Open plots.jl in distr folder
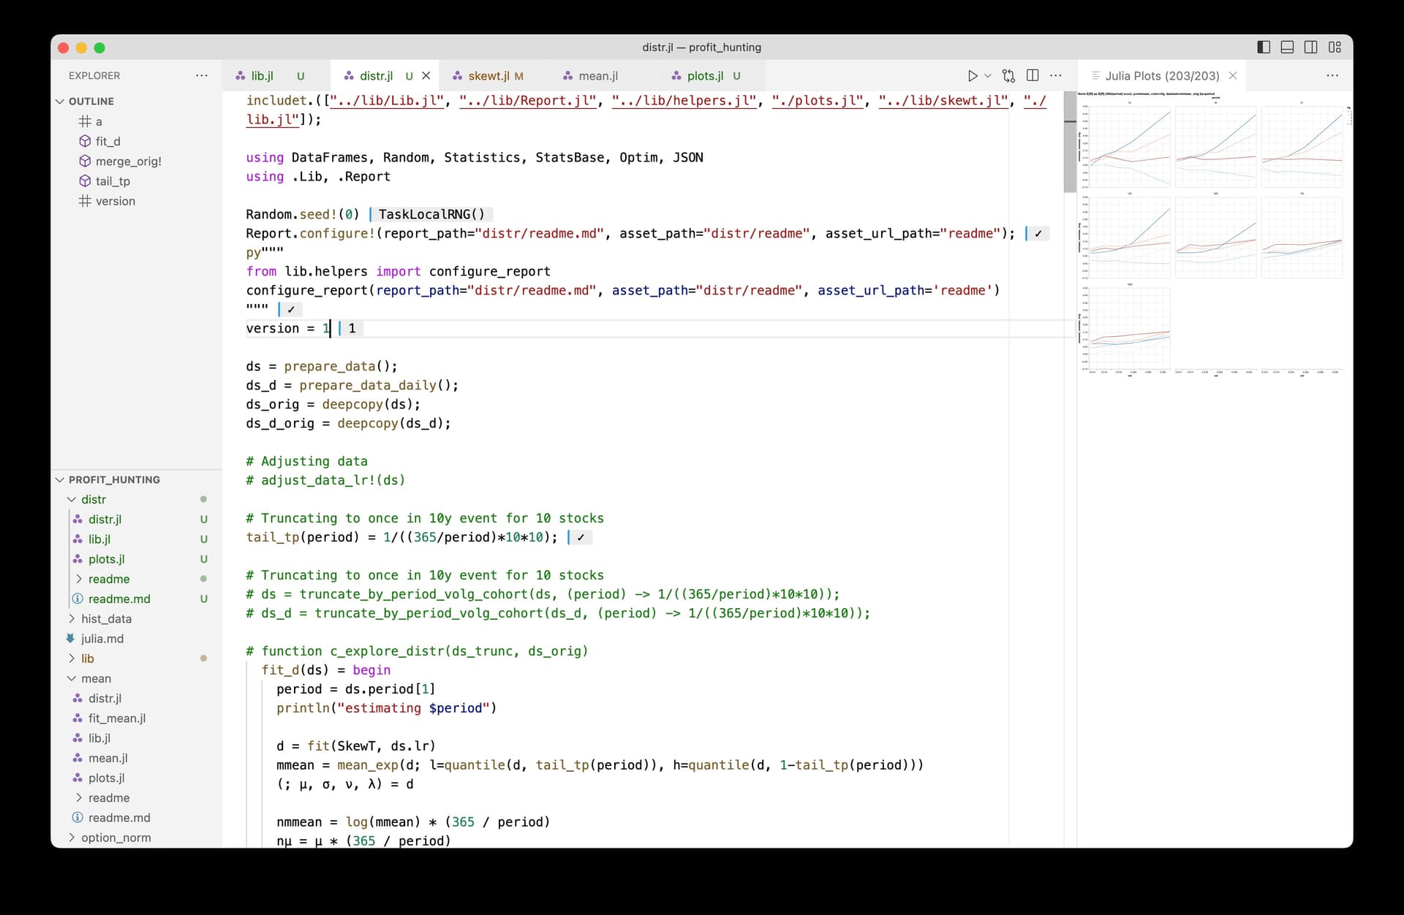Image resolution: width=1404 pixels, height=915 pixels. 137,559
